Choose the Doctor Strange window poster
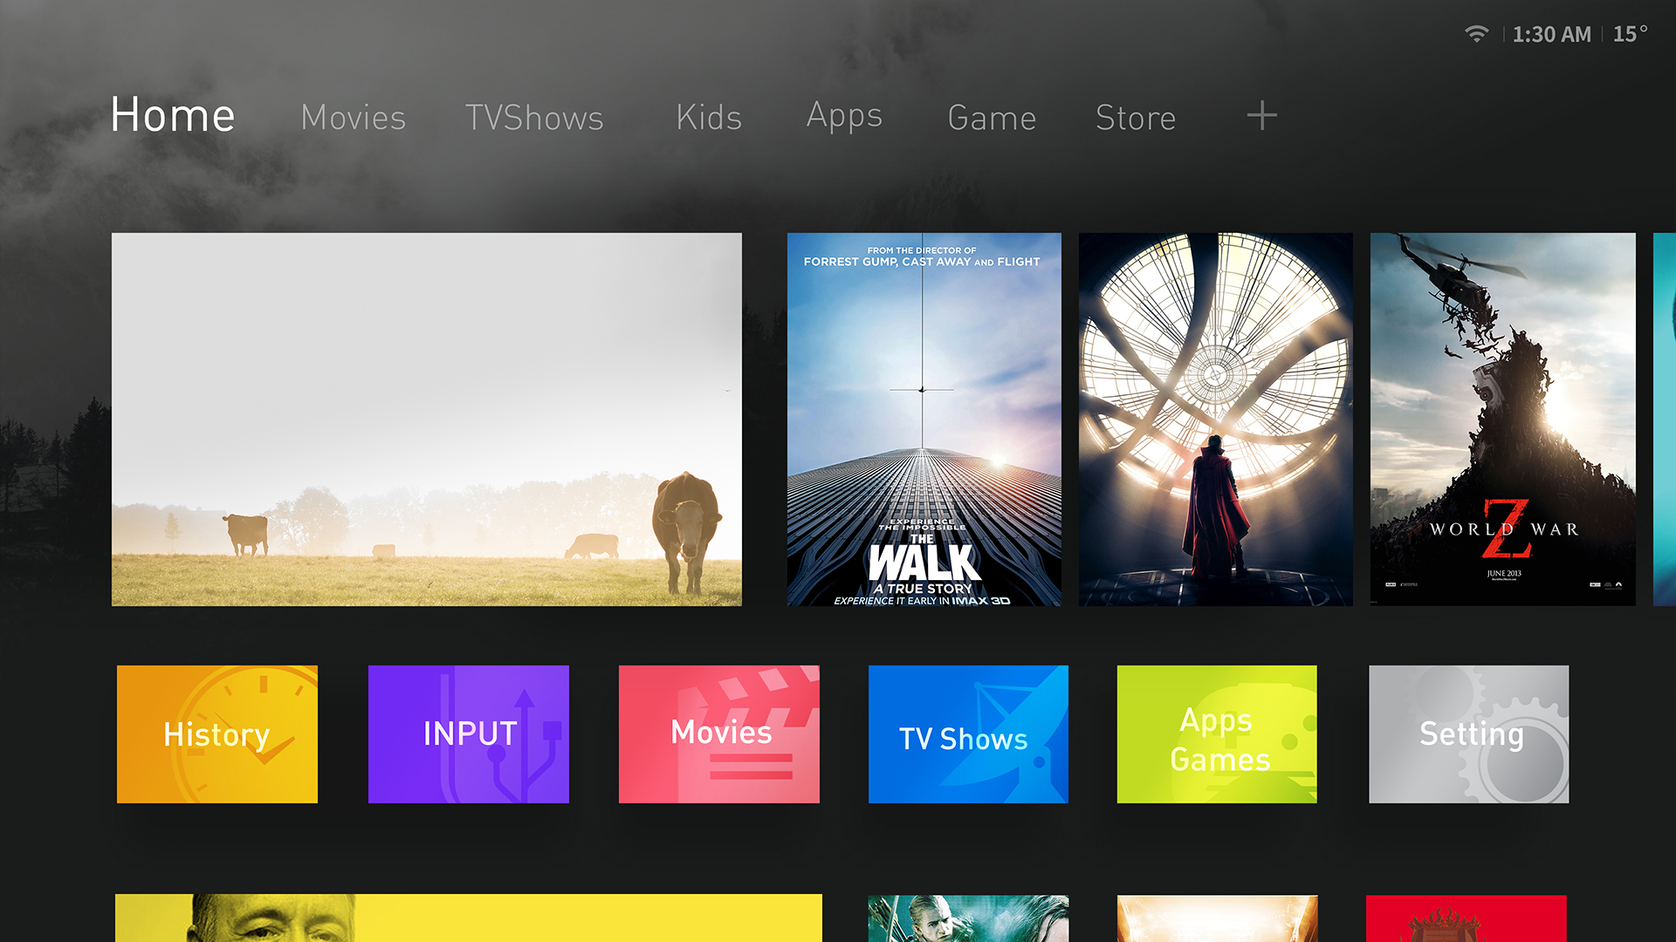1676x942 pixels. 1215,419
